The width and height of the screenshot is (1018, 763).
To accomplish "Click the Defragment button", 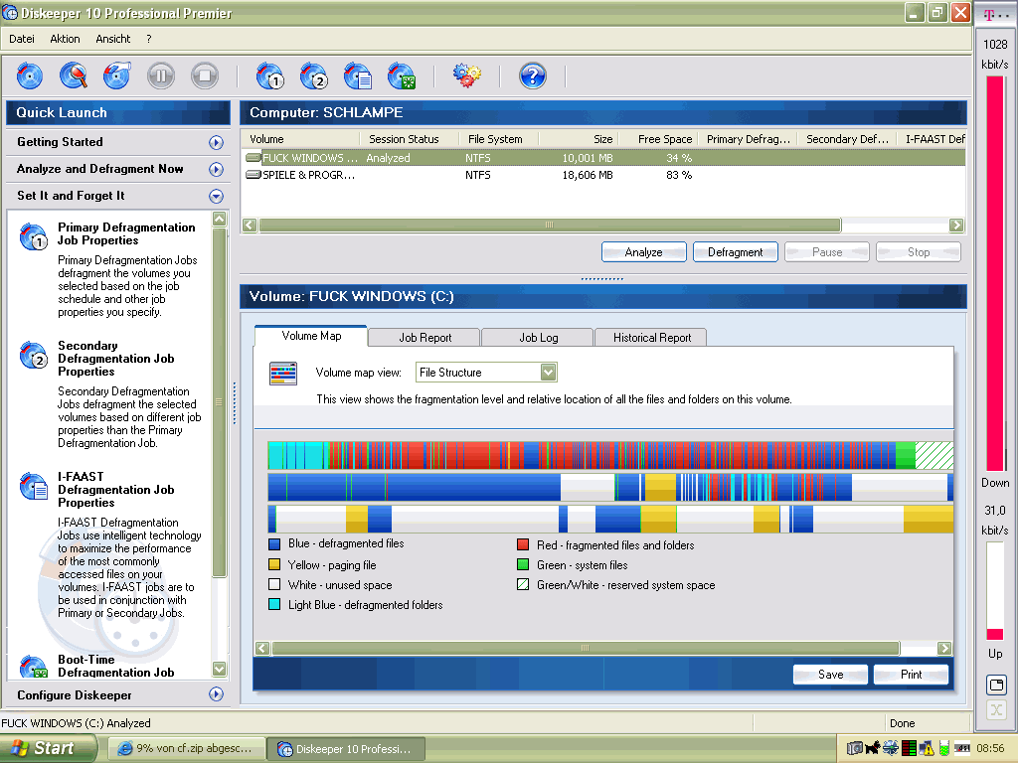I will (x=735, y=252).
